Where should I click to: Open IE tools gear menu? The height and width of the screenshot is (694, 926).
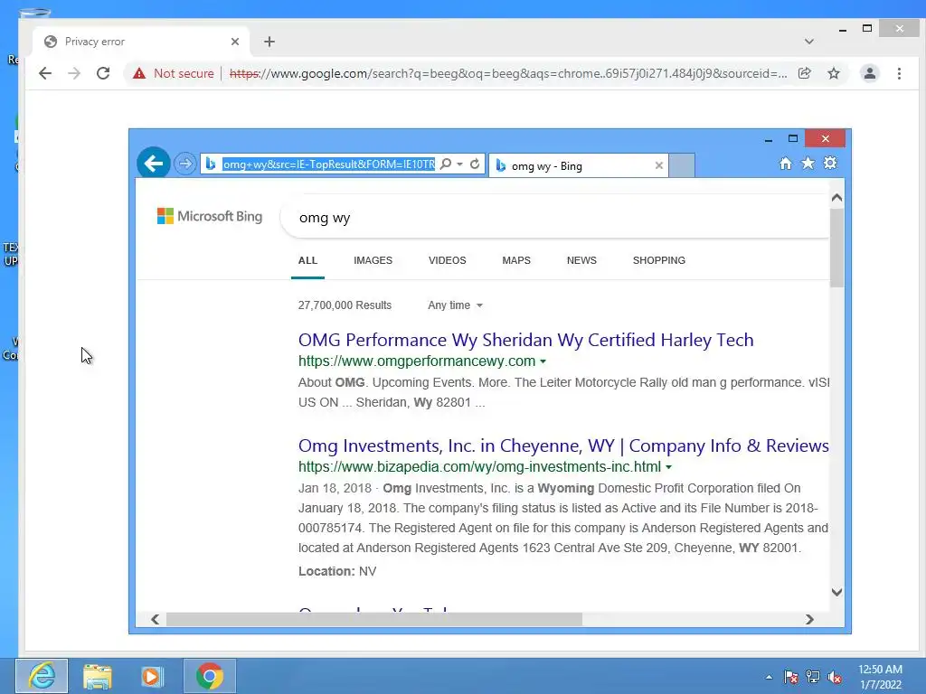point(830,163)
